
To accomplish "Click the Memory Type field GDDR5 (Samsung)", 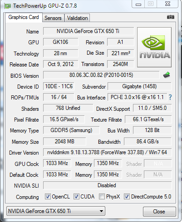I will (71, 130).
